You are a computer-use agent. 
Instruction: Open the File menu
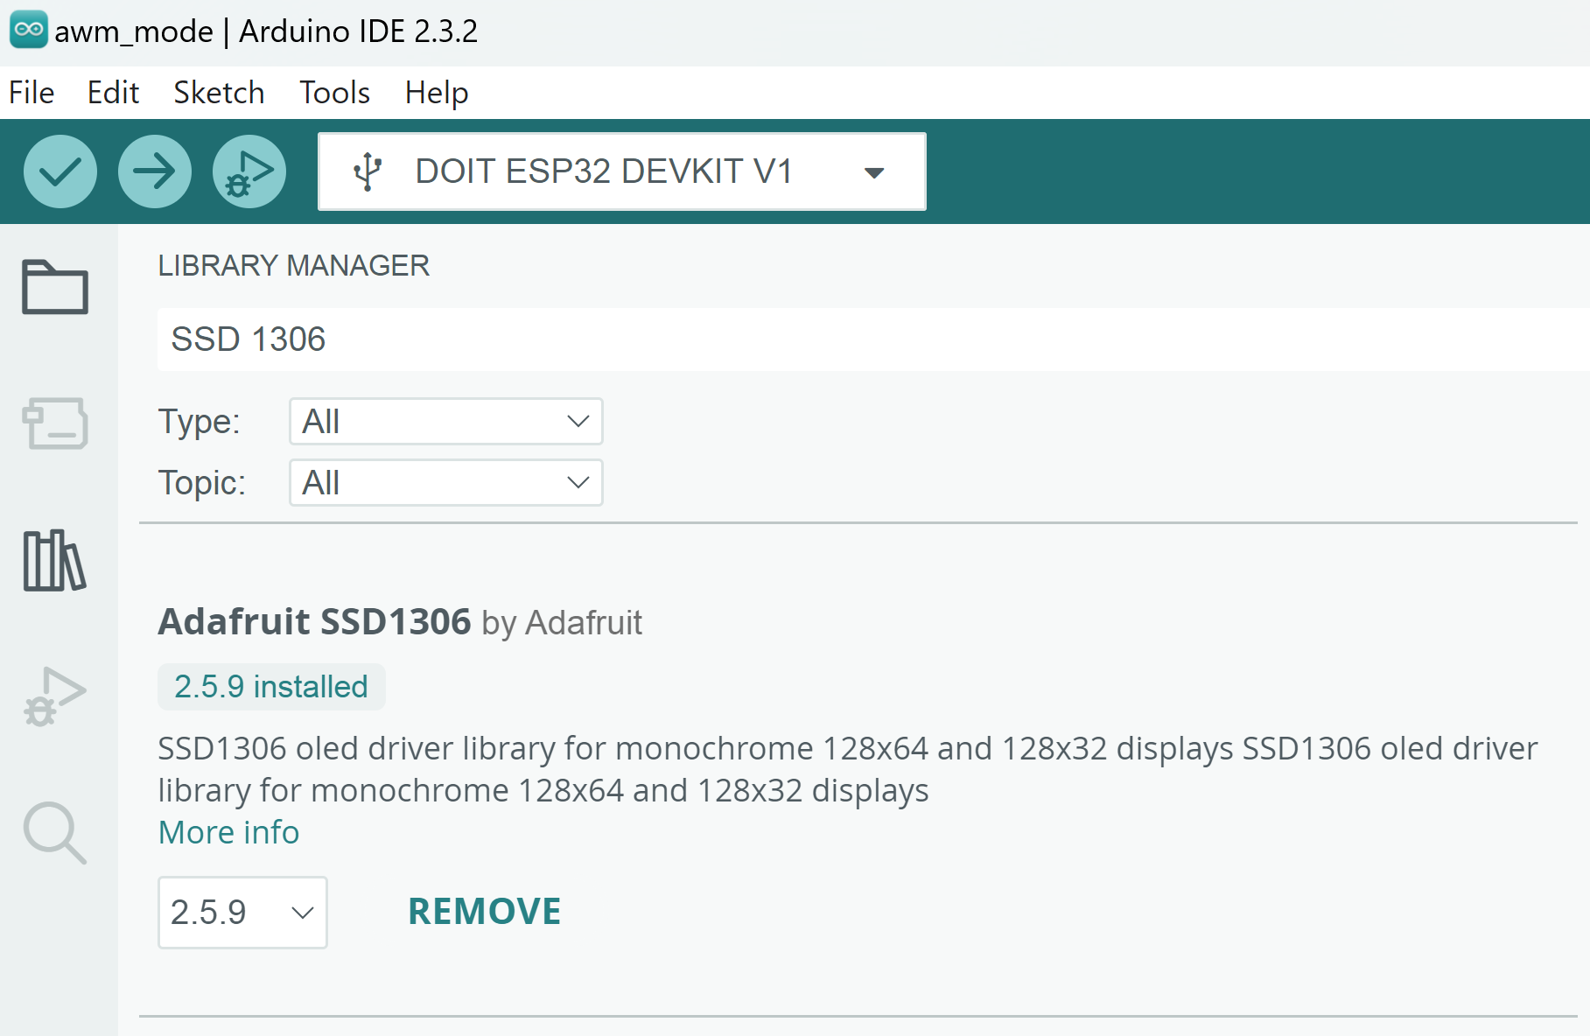point(32,93)
